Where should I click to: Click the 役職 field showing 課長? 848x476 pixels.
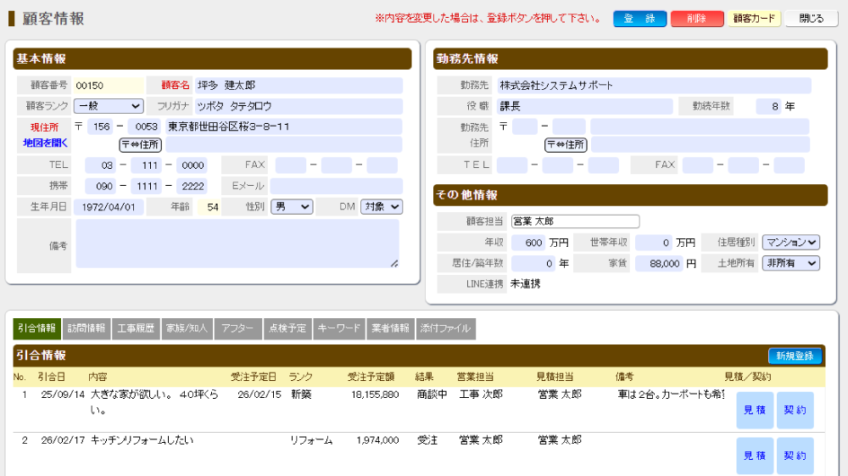coord(584,106)
